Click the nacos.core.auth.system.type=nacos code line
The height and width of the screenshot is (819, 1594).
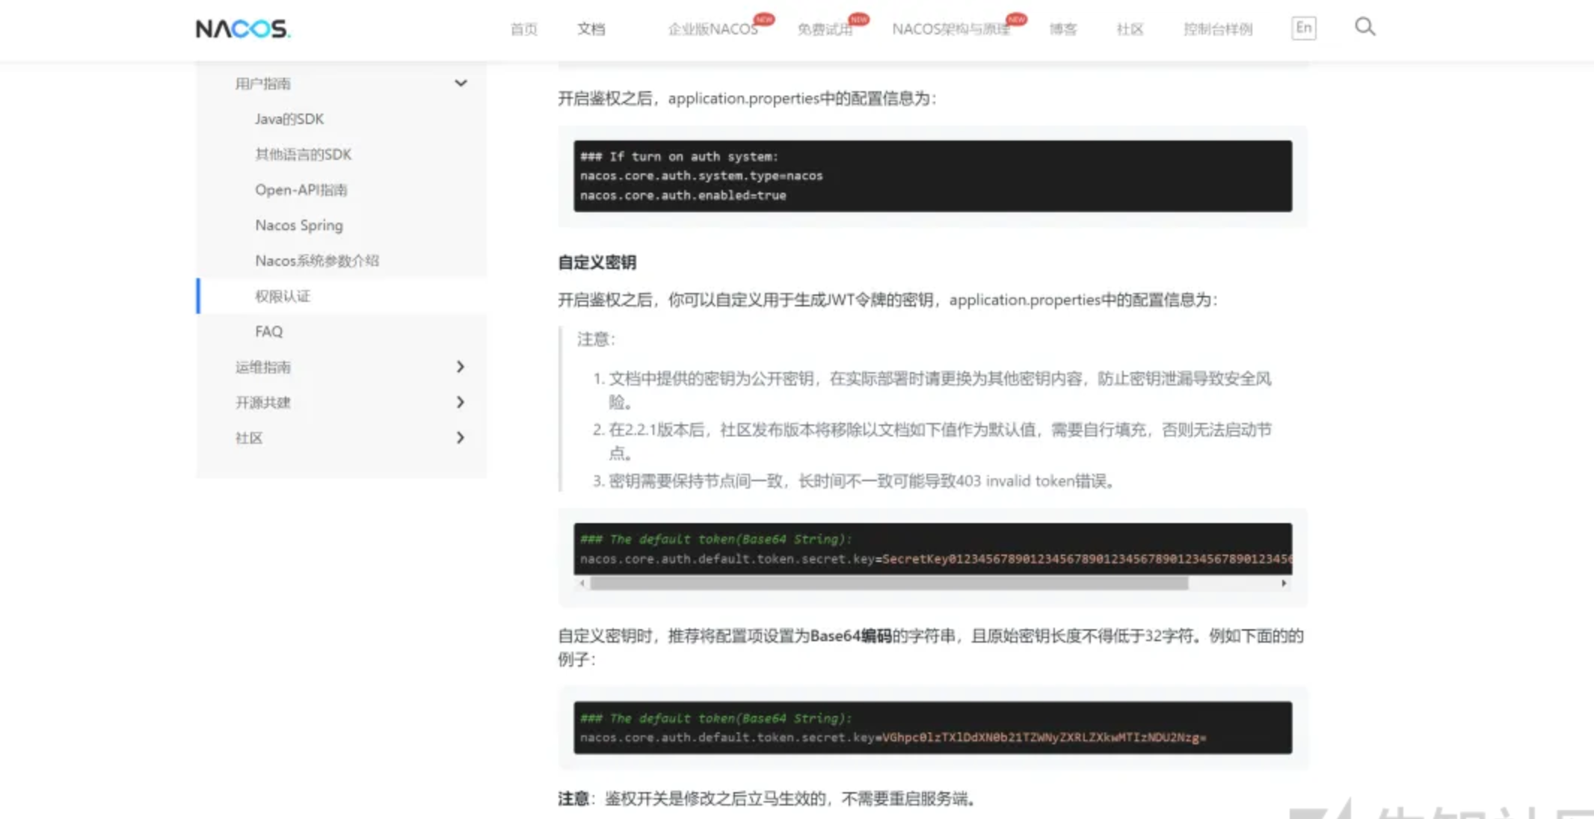pos(701,176)
